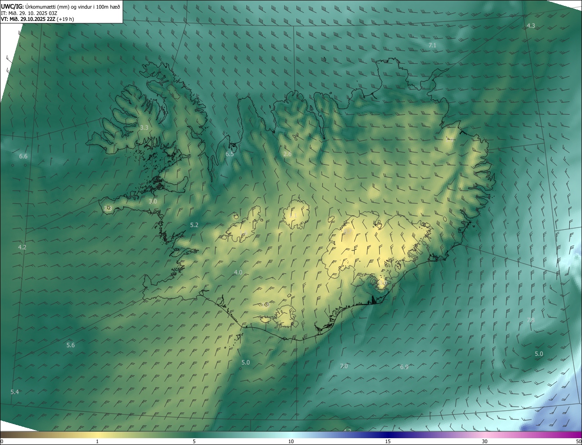Click the 7.0 value label on the map
The image size is (582, 445).
click(x=344, y=366)
